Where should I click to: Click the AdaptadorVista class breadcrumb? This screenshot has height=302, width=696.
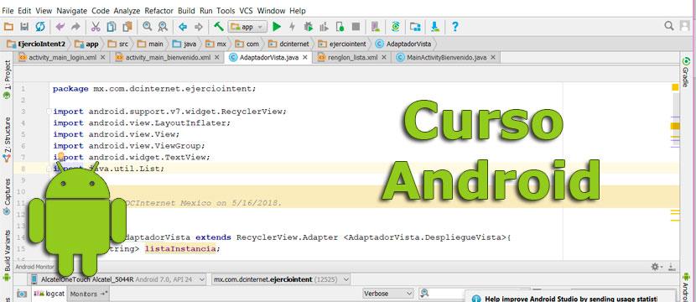pos(403,44)
